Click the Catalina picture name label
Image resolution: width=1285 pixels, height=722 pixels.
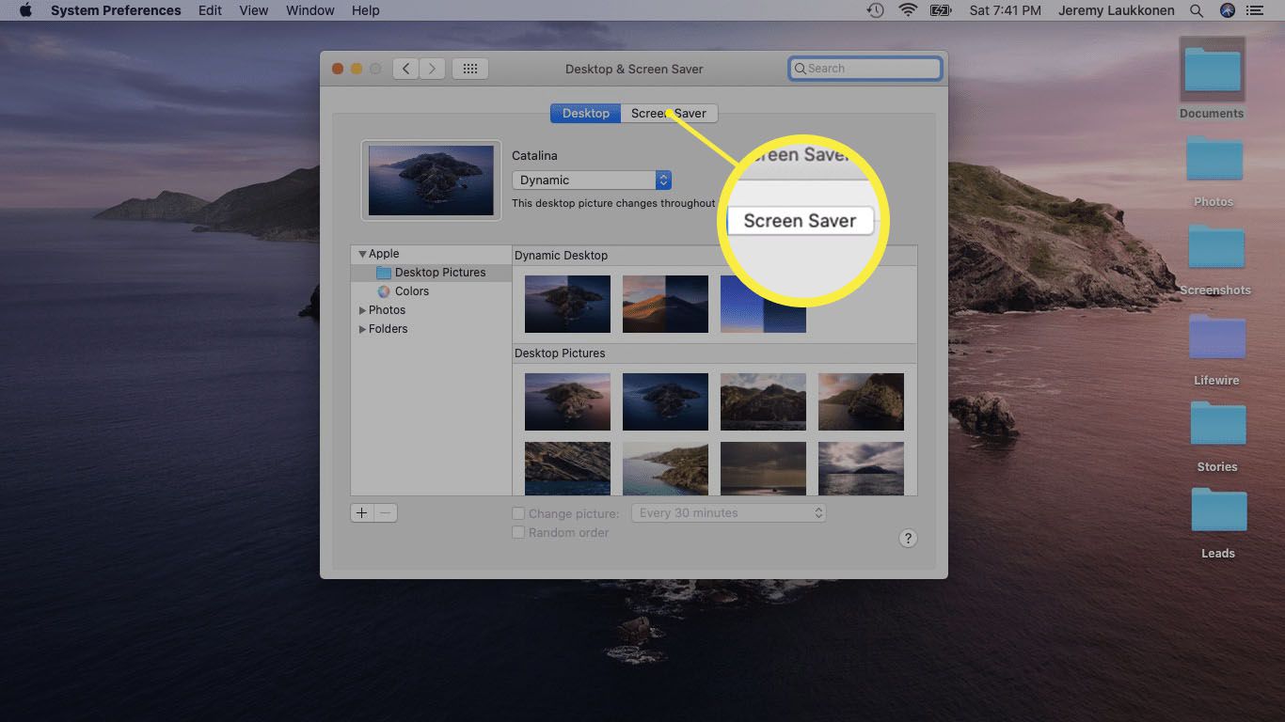(x=534, y=156)
